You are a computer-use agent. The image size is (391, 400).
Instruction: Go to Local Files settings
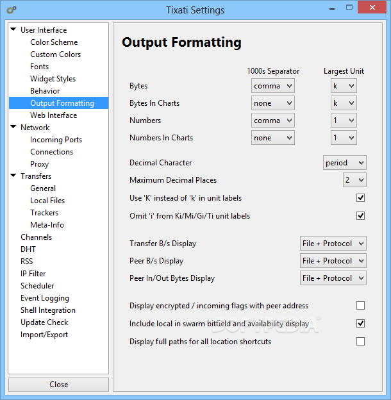[x=47, y=201]
